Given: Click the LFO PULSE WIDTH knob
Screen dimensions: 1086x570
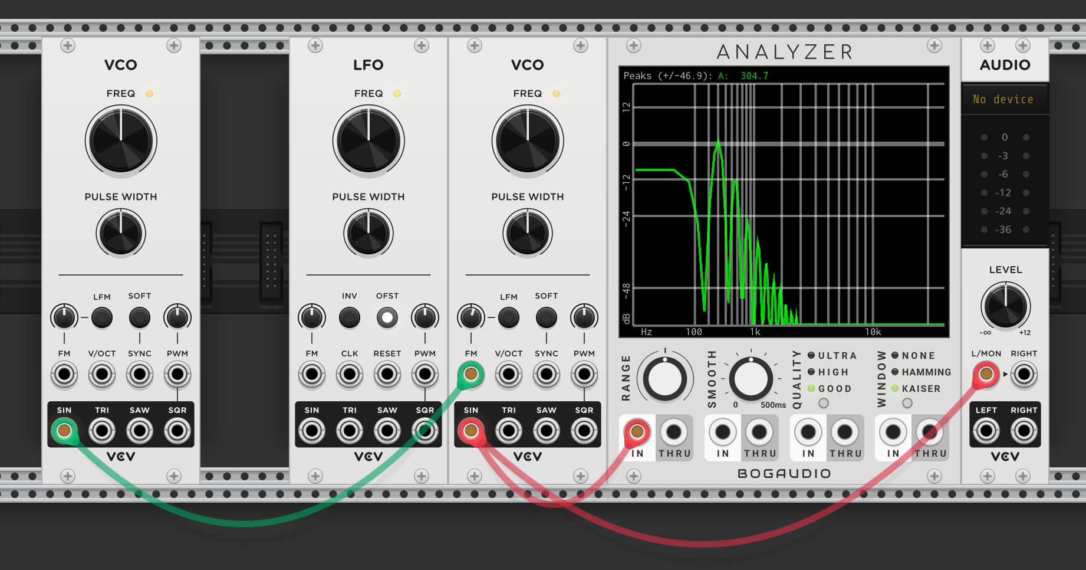Looking at the screenshot, I should coord(368,233).
